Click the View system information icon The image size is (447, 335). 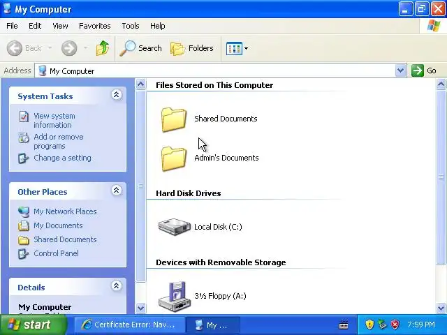[x=24, y=117]
